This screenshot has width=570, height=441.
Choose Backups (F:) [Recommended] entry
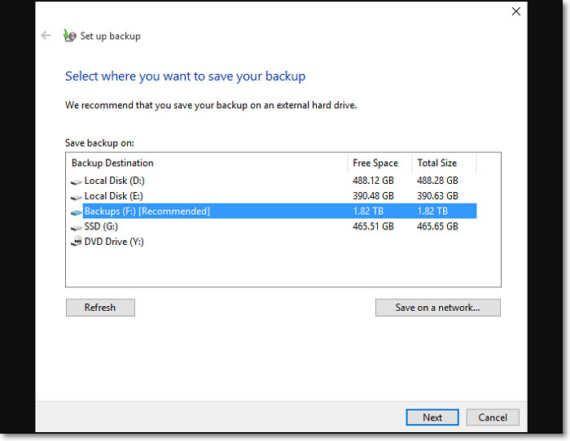pos(147,212)
